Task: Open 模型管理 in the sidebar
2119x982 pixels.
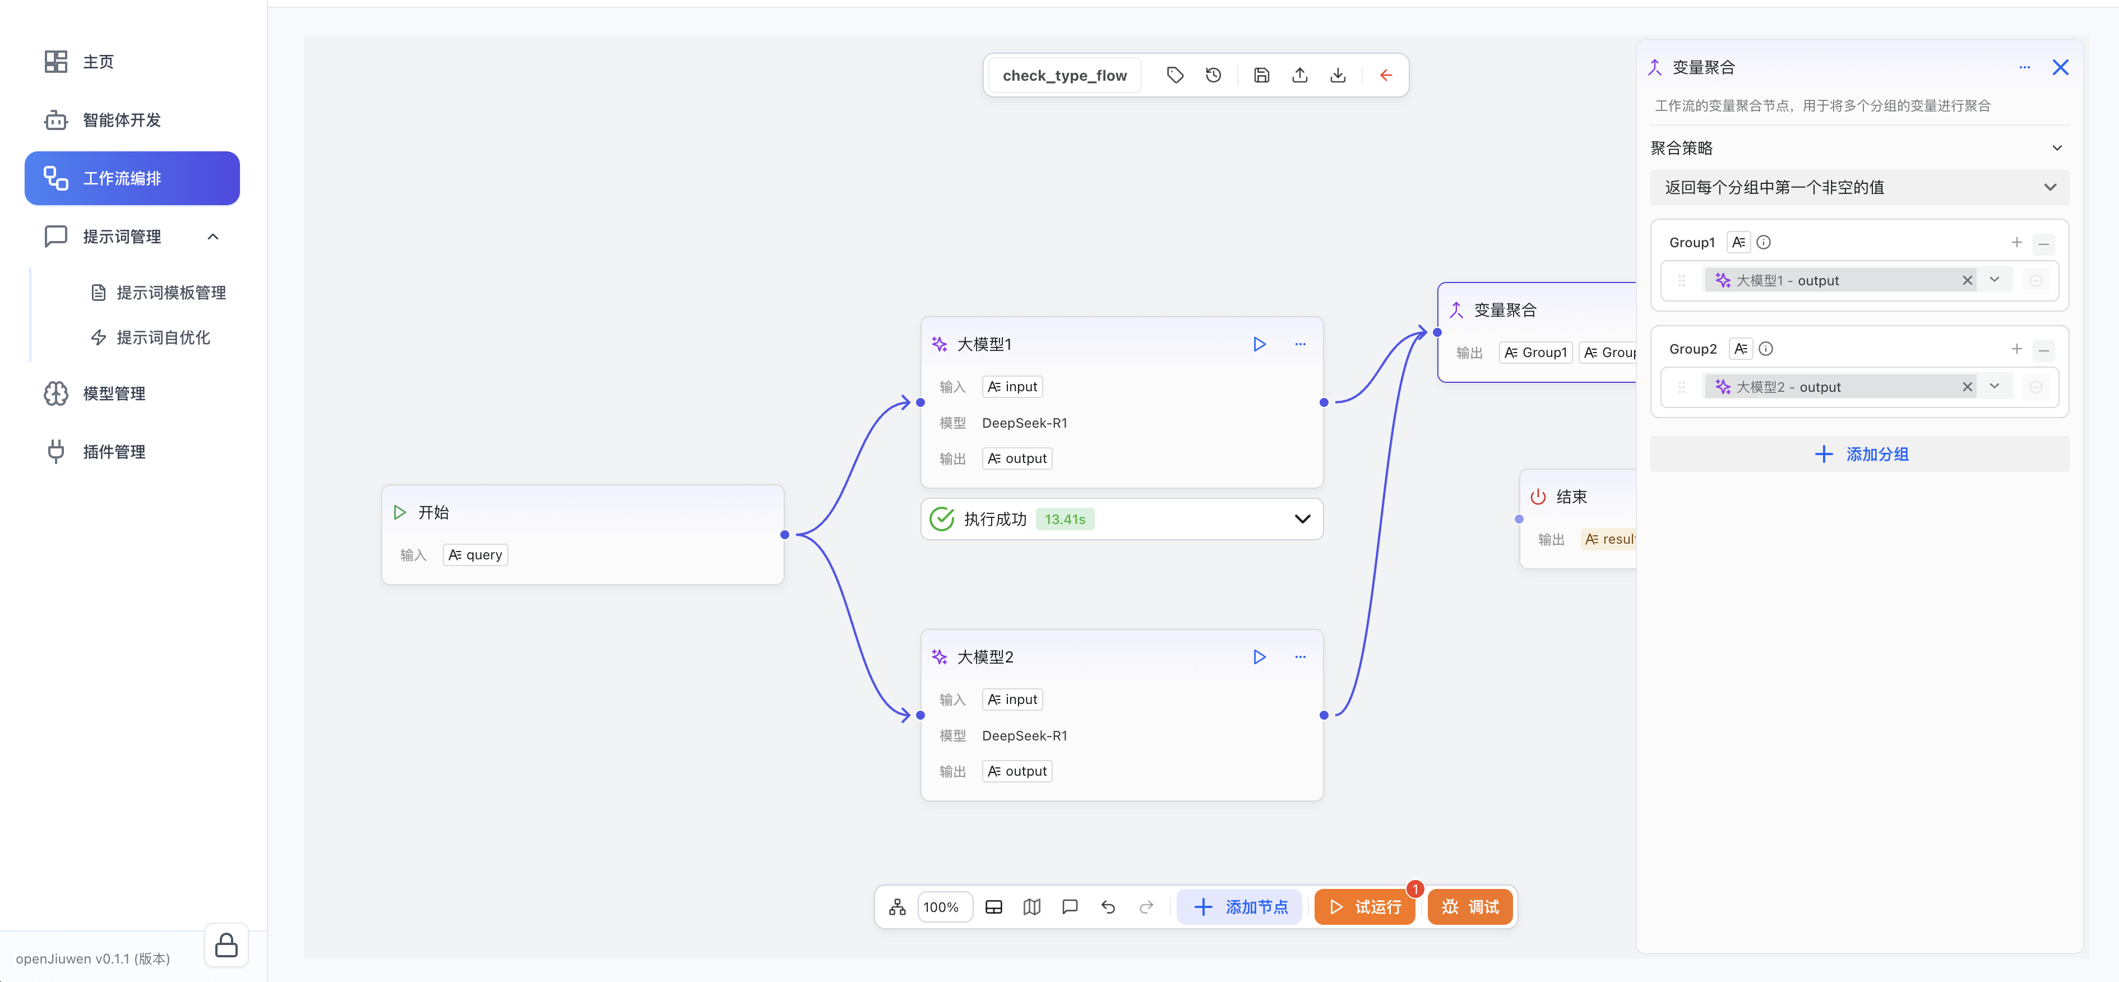Action: point(114,394)
